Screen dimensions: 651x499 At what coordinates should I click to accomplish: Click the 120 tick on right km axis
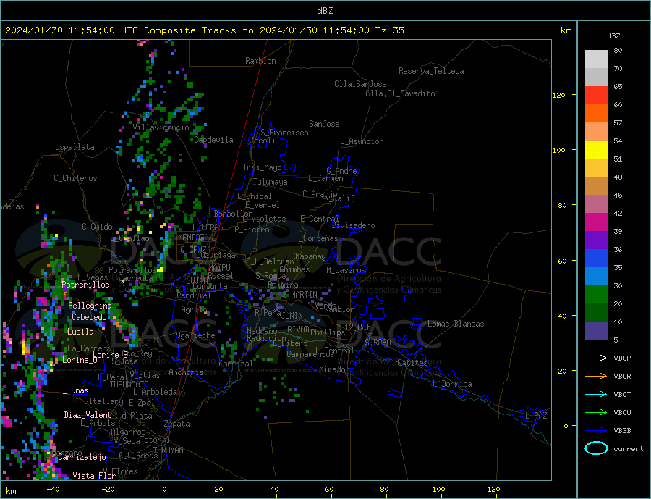558,95
